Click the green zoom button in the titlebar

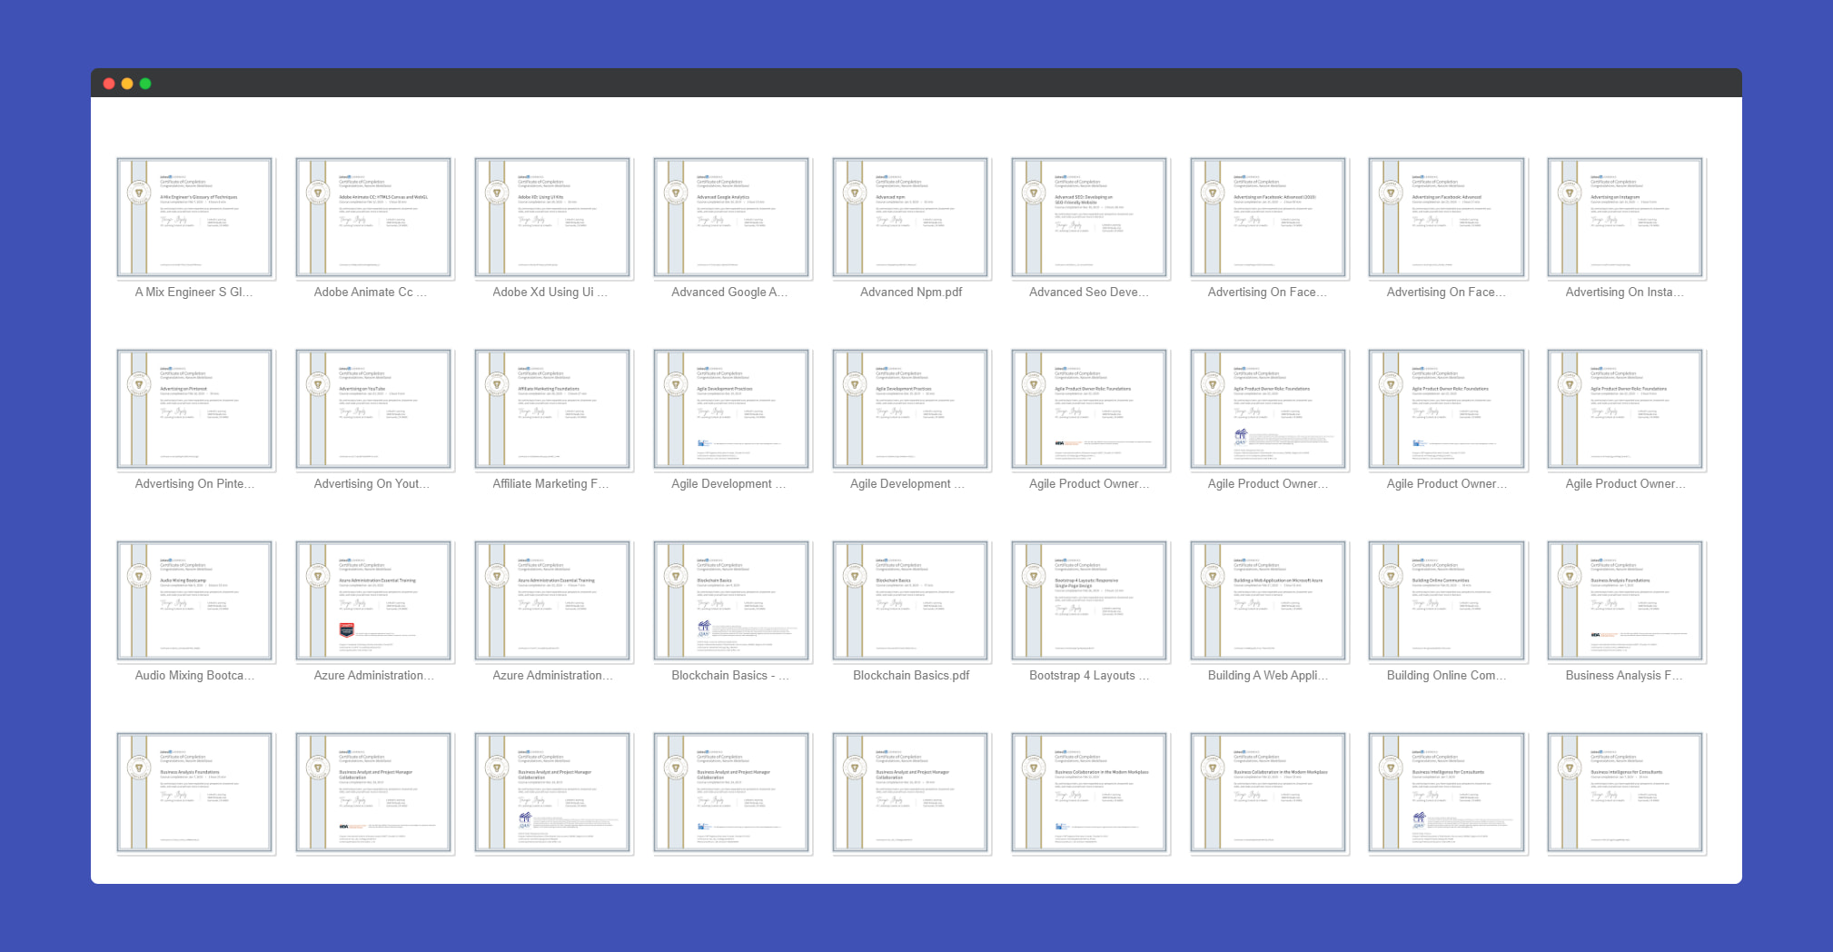point(145,83)
